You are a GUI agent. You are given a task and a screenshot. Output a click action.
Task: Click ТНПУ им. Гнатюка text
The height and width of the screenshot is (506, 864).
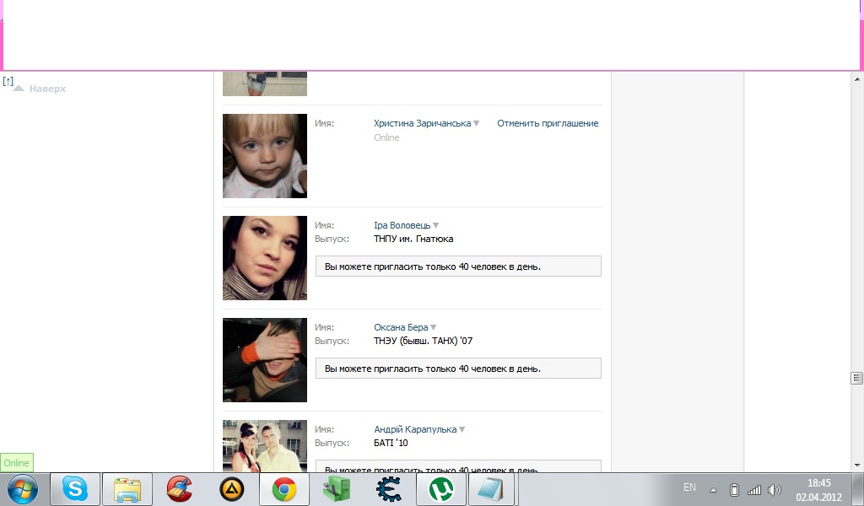tap(413, 239)
